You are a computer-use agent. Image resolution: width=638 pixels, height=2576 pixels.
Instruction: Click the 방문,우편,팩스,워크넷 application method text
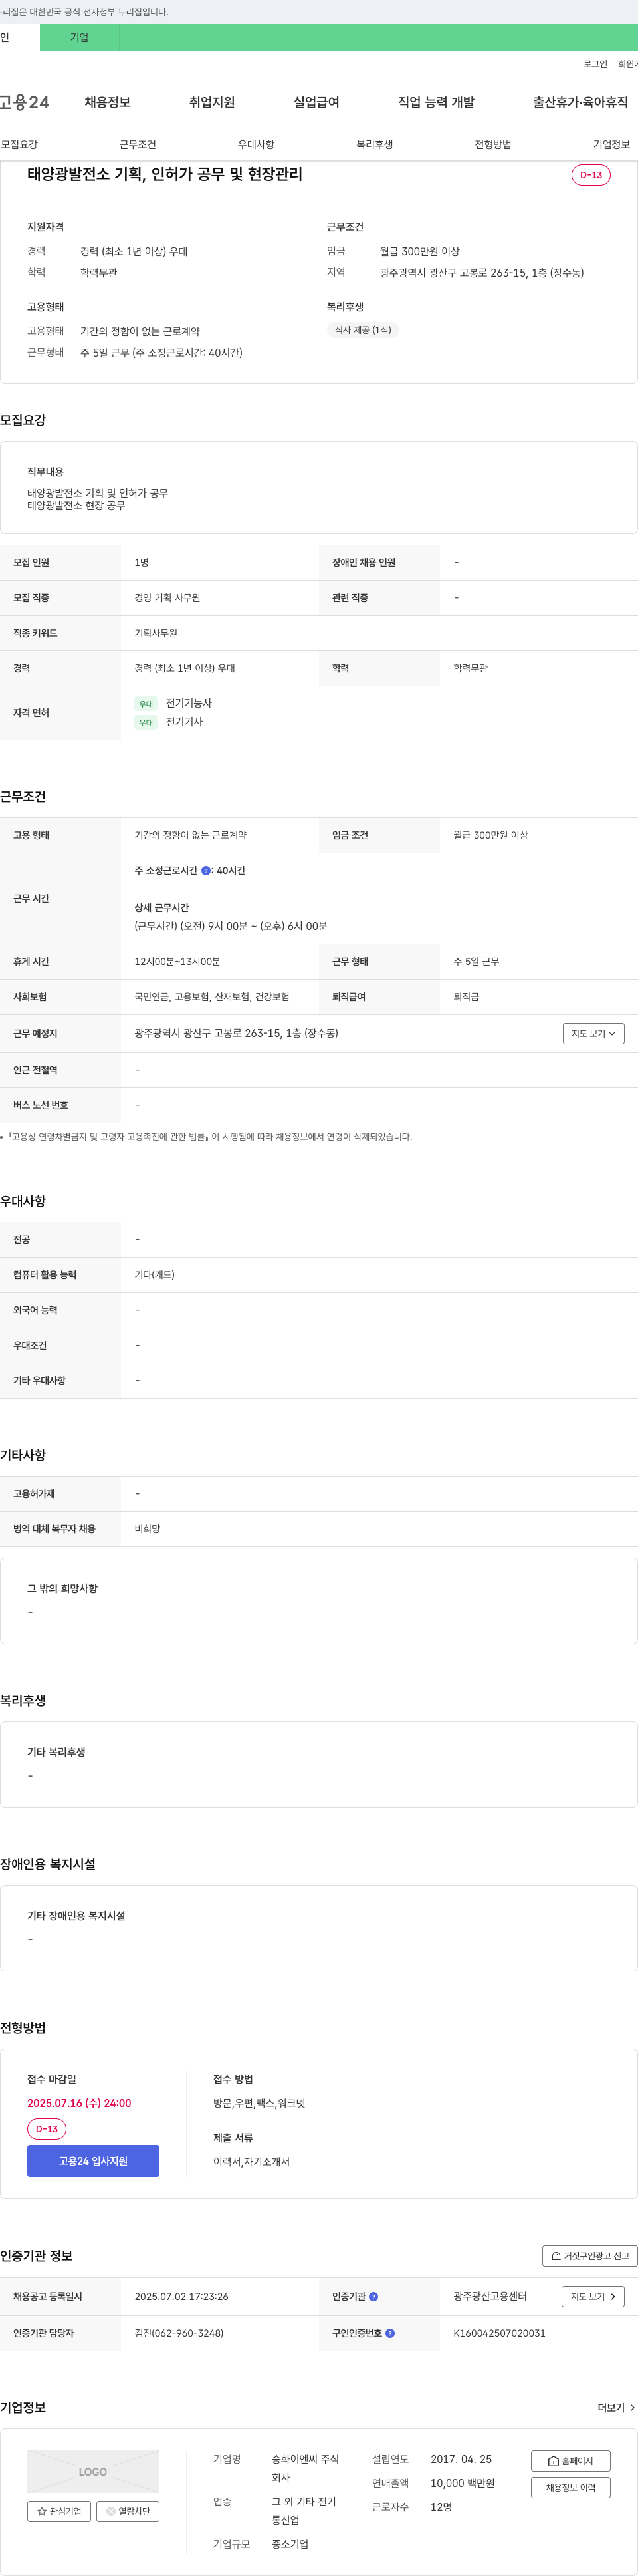tap(260, 2103)
